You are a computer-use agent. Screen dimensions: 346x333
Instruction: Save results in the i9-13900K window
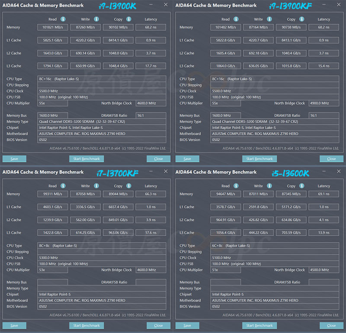14,158
